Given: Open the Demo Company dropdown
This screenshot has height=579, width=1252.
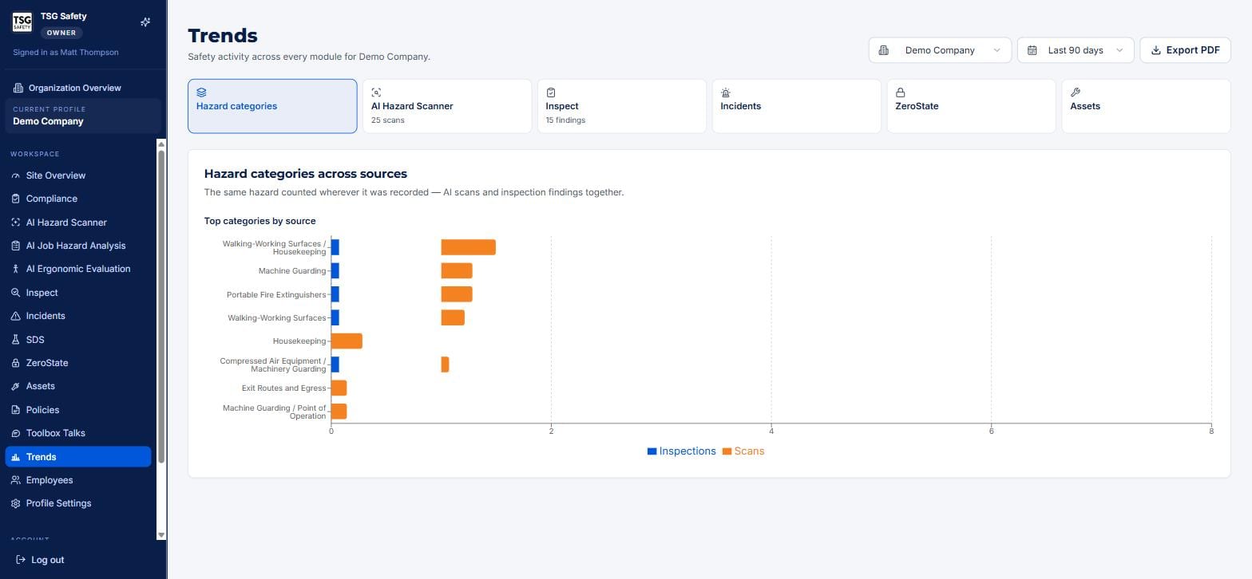Looking at the screenshot, I should [940, 50].
